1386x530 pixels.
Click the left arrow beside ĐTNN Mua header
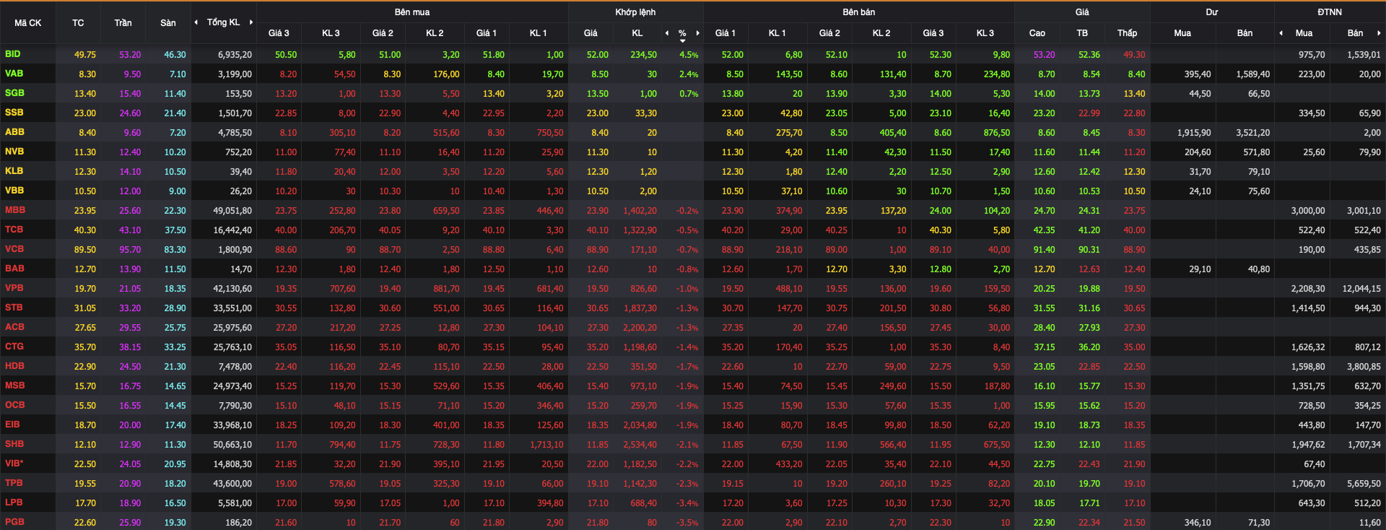point(1281,33)
